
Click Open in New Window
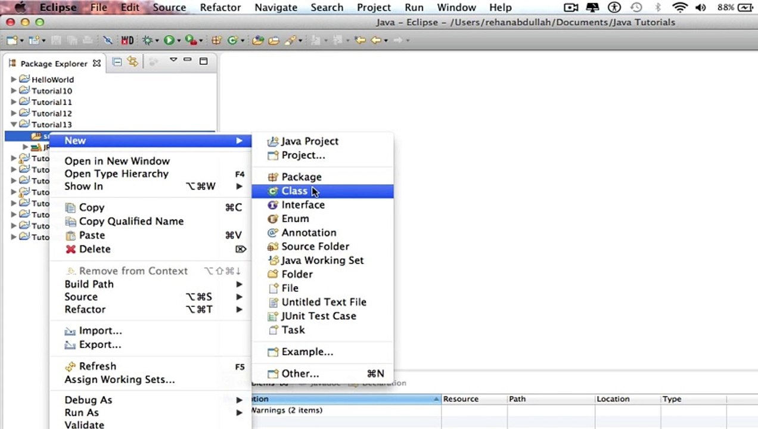[x=150, y=161]
